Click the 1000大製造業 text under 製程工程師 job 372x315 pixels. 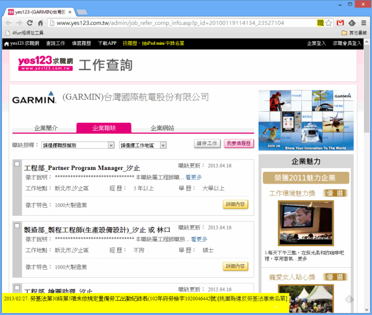click(71, 267)
